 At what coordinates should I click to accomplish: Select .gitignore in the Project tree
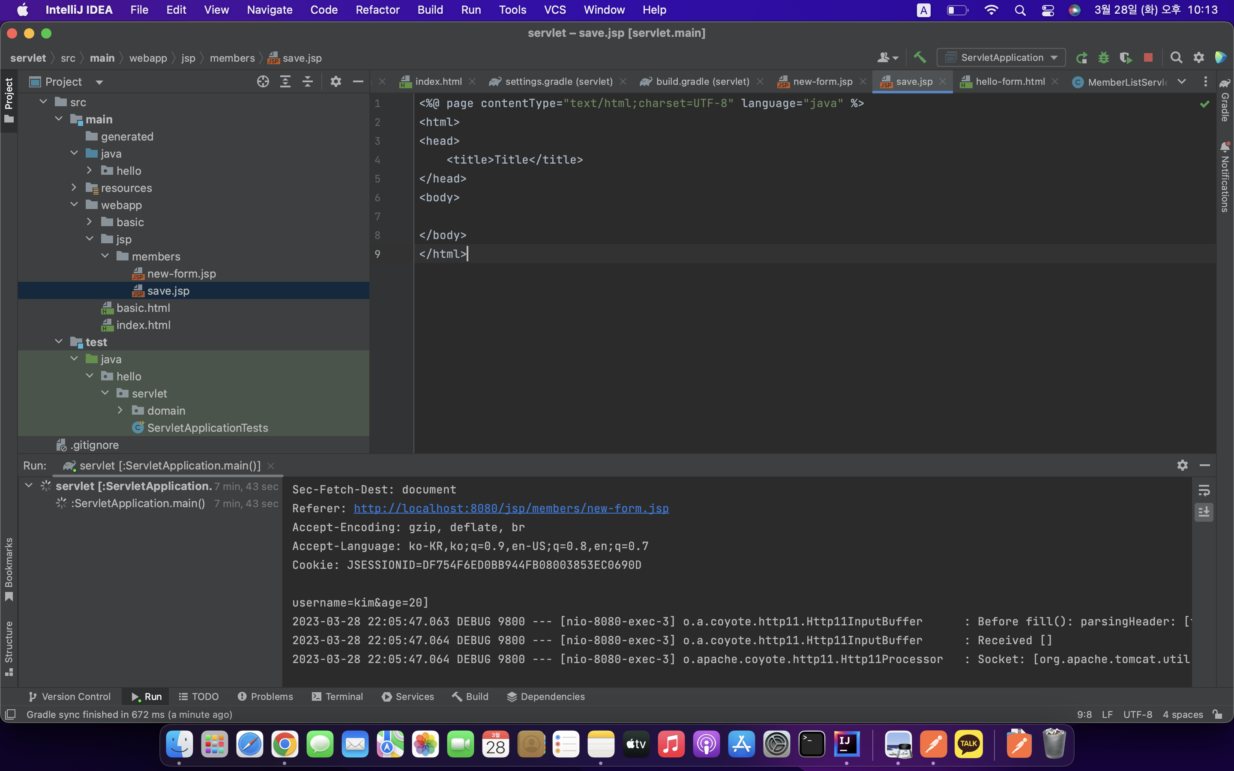pos(94,445)
